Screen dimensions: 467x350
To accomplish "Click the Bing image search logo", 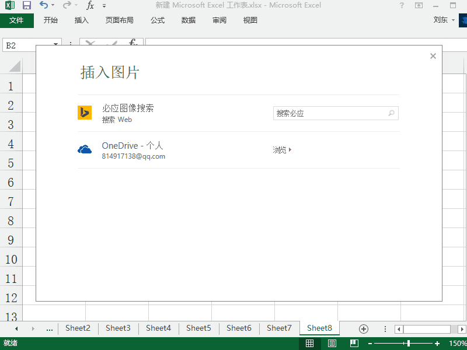I will (x=85, y=113).
